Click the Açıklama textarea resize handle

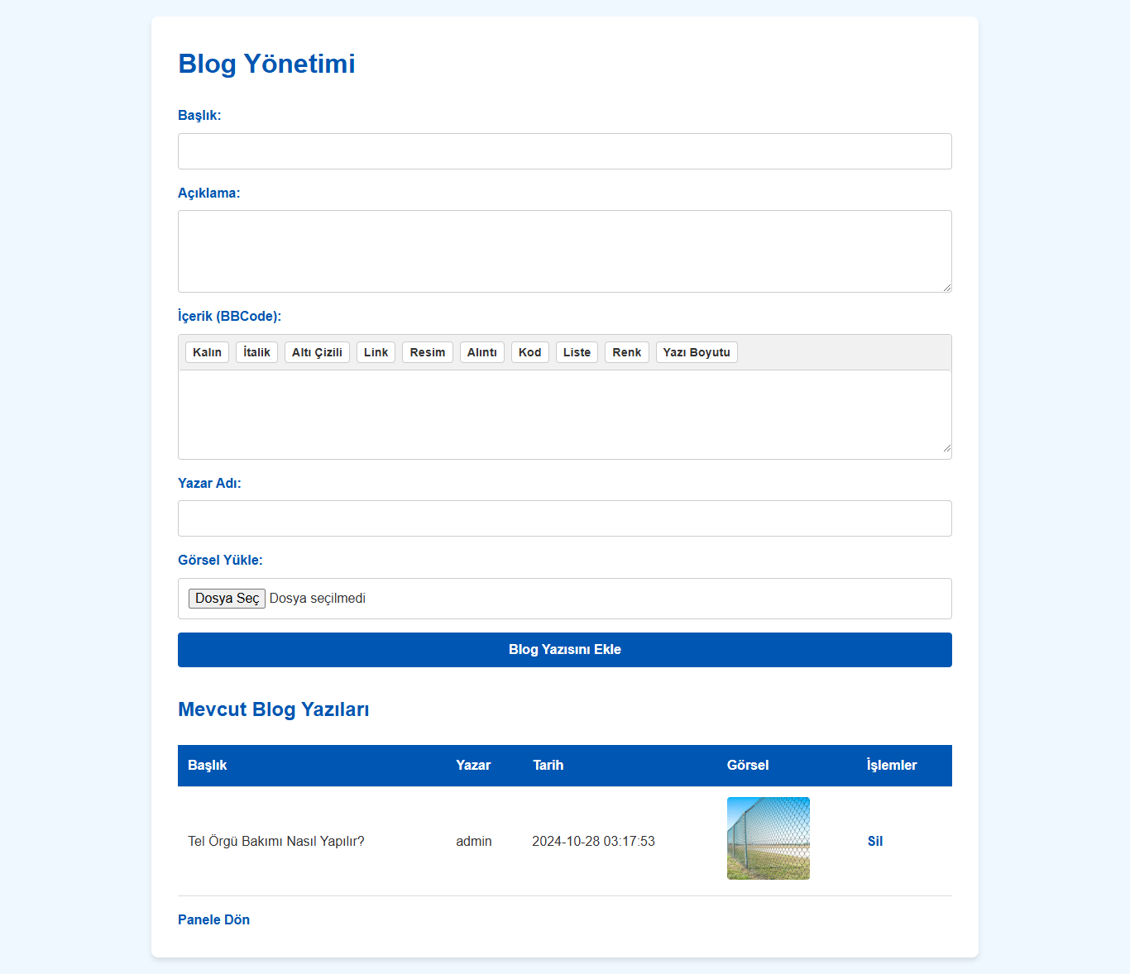[946, 287]
